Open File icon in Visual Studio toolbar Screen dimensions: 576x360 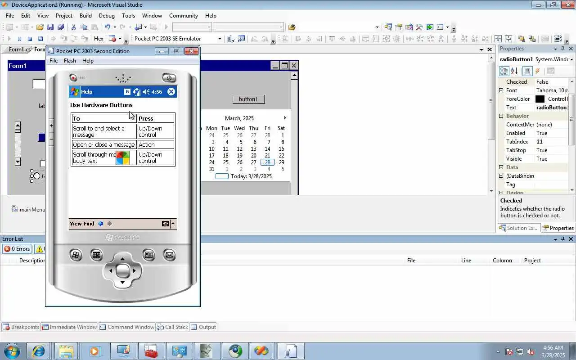pyautogui.click(x=40, y=27)
